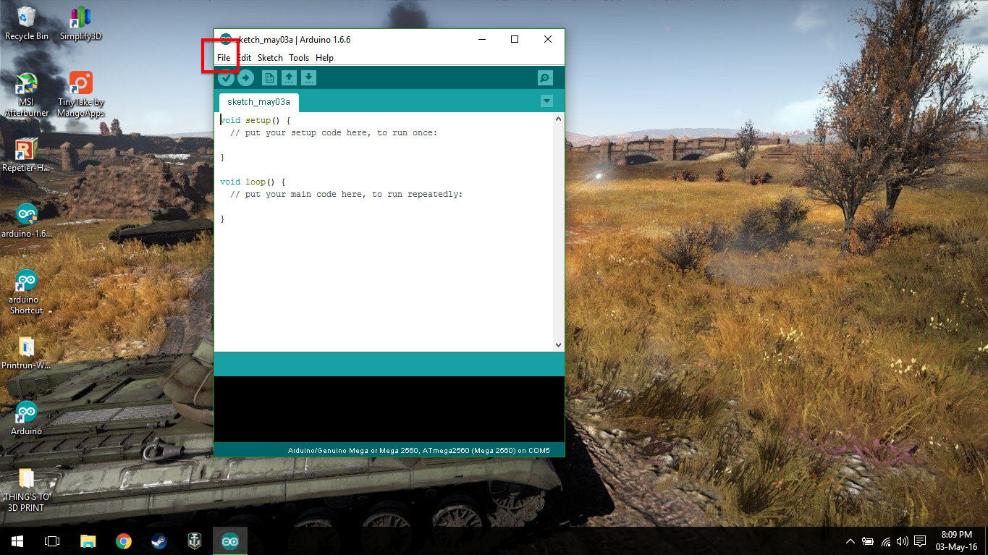The height and width of the screenshot is (555, 988).
Task: Open the Windows Start menu
Action: pyautogui.click(x=17, y=541)
